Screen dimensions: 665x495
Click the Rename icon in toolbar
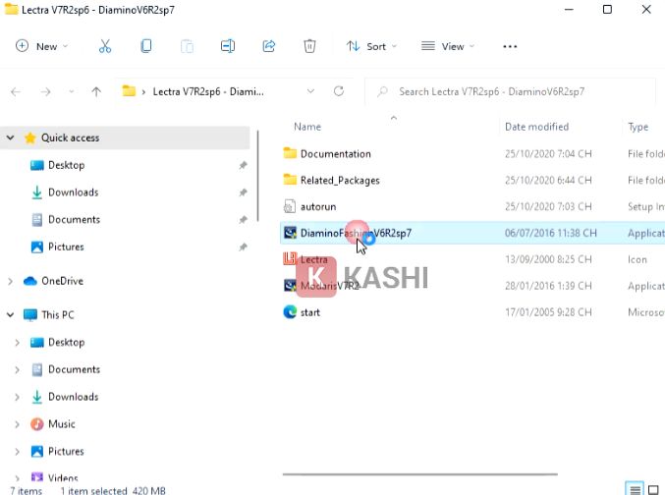228,46
